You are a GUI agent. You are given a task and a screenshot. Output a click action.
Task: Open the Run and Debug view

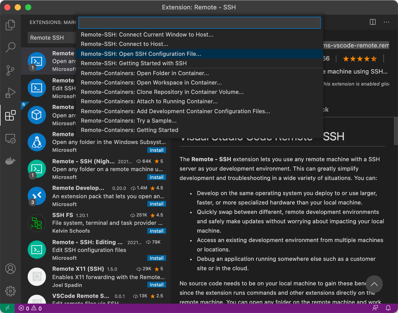10,93
